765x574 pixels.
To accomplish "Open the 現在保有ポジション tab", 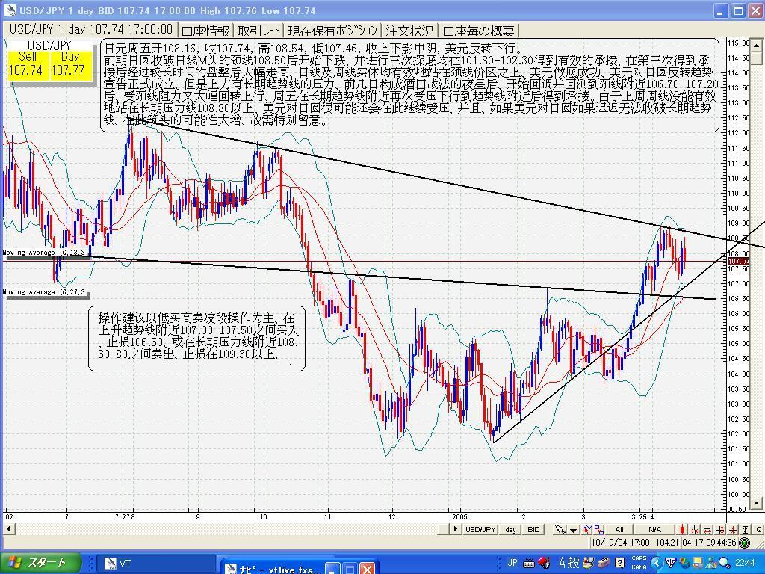I will click(332, 31).
